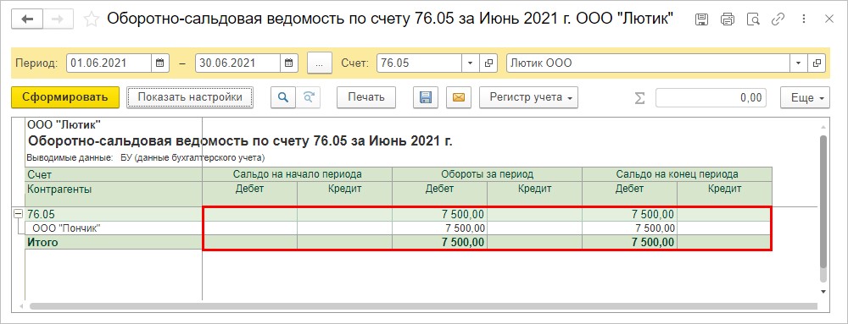This screenshot has width=848, height=324.
Task: Expand the account 76.05 dropdown list
Action: tap(470, 63)
